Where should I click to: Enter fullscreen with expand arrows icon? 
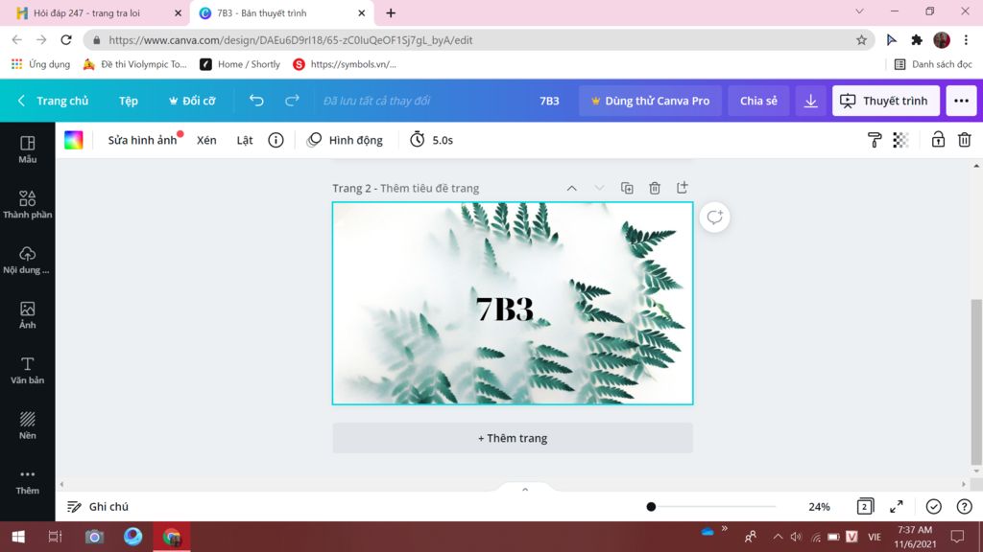pyautogui.click(x=897, y=506)
